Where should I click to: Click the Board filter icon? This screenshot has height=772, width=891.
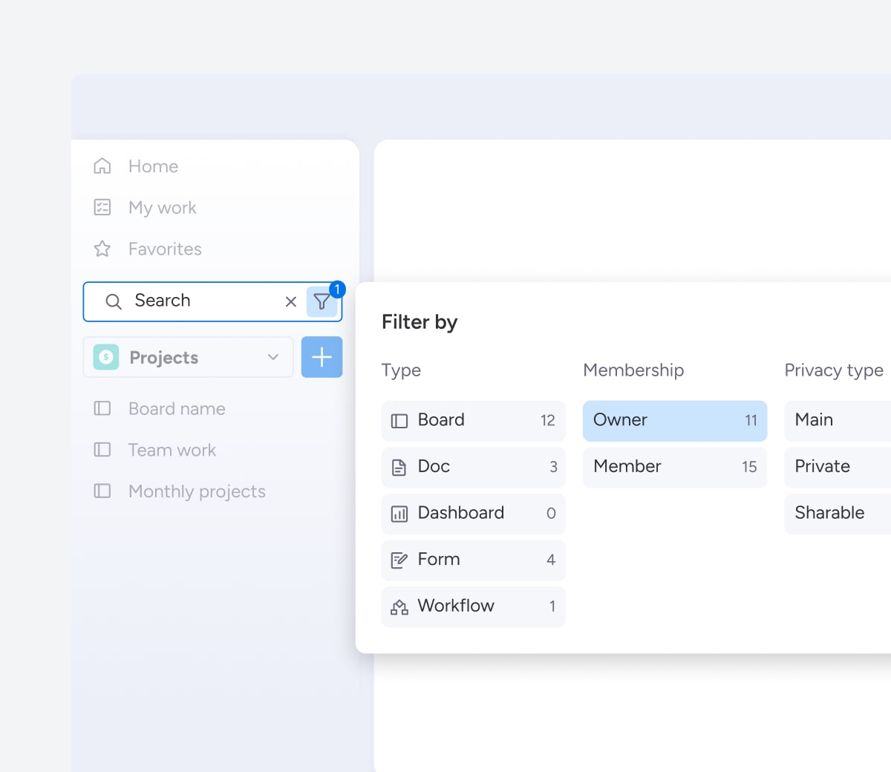[x=399, y=421]
